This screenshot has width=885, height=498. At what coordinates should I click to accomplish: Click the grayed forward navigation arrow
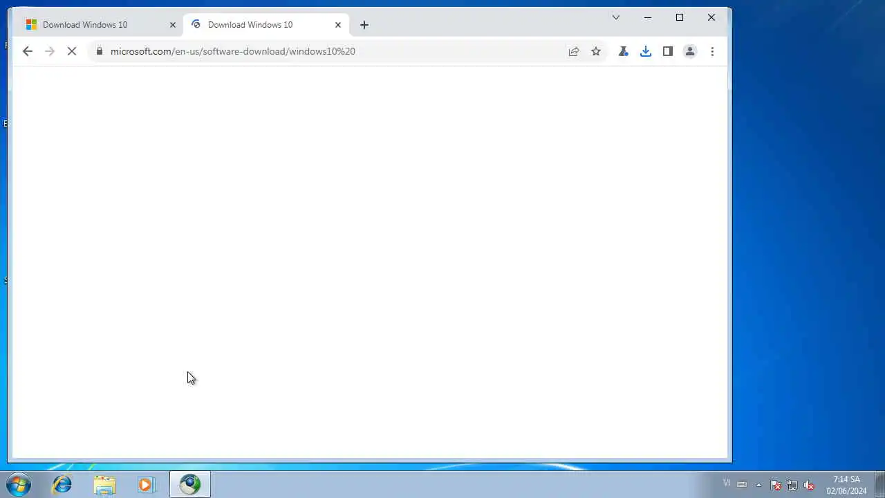pos(50,51)
